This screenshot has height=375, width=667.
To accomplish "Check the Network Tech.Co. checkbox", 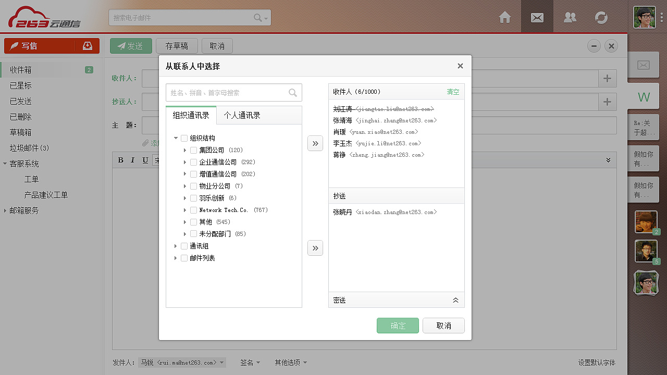I will 193,209.
